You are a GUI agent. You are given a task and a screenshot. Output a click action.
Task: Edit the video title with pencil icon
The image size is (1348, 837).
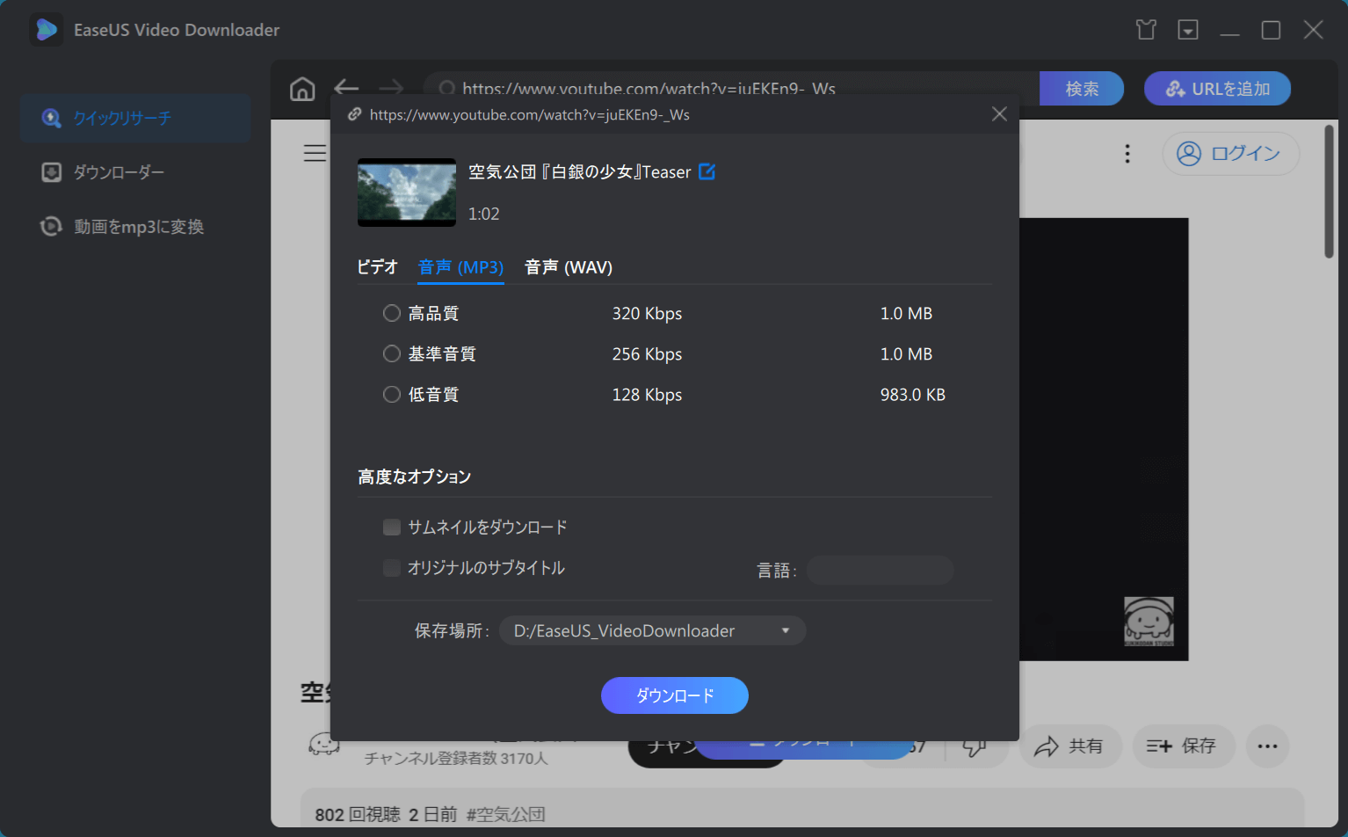[707, 171]
